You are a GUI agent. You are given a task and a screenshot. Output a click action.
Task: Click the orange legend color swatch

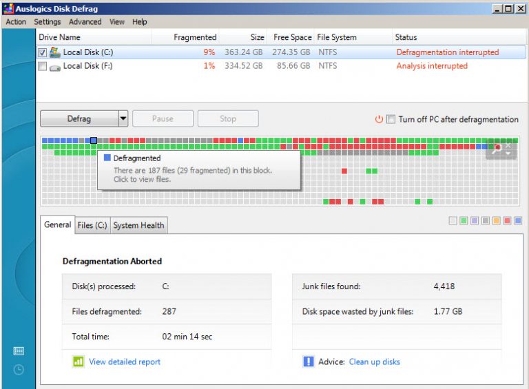[496, 221]
